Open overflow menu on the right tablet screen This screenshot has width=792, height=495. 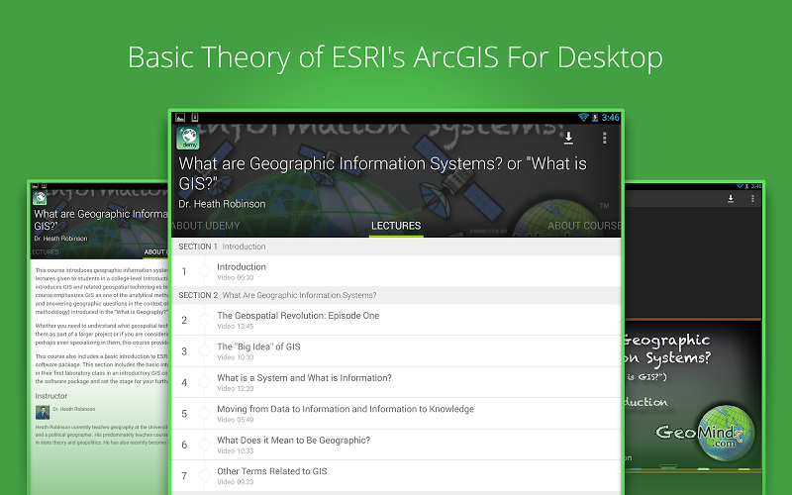752,199
